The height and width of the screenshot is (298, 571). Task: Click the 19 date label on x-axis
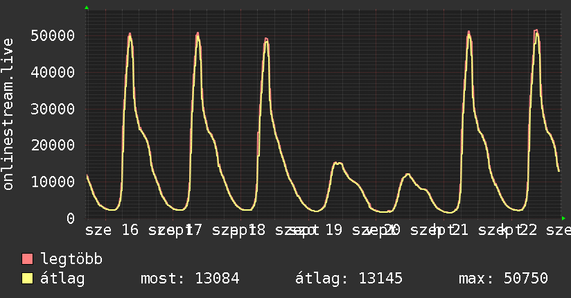pyautogui.click(x=333, y=230)
